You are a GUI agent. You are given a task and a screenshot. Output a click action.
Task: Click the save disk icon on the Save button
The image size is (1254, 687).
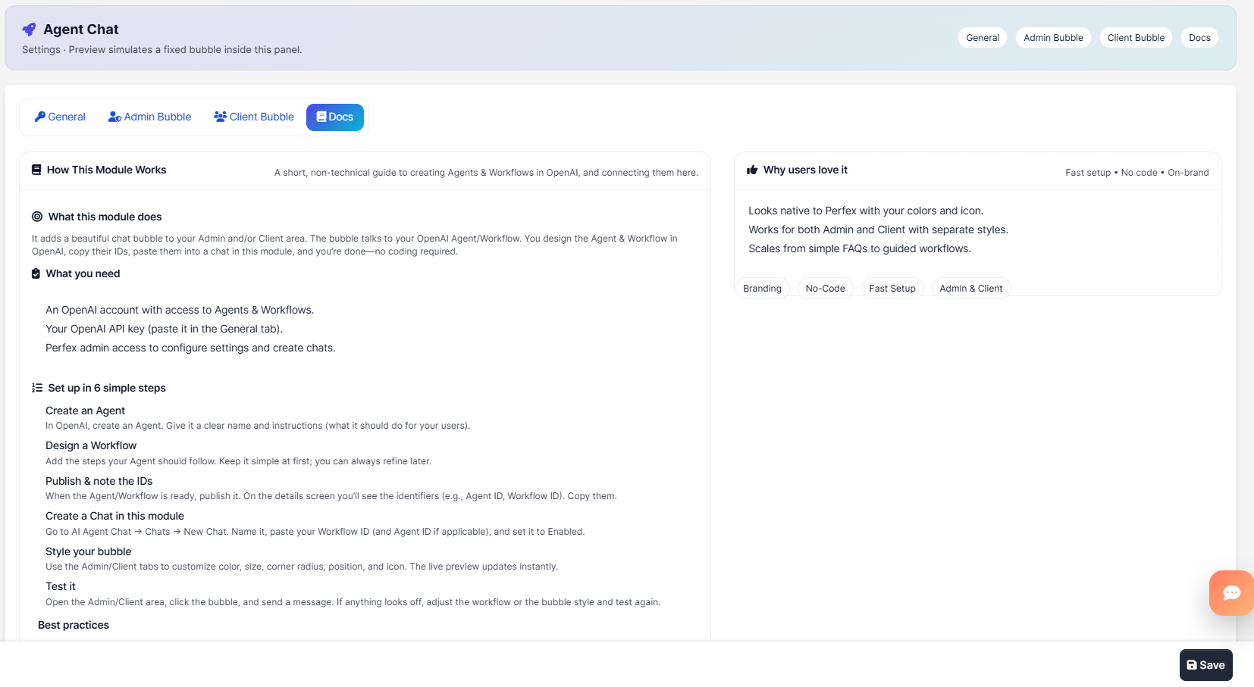tap(1193, 664)
